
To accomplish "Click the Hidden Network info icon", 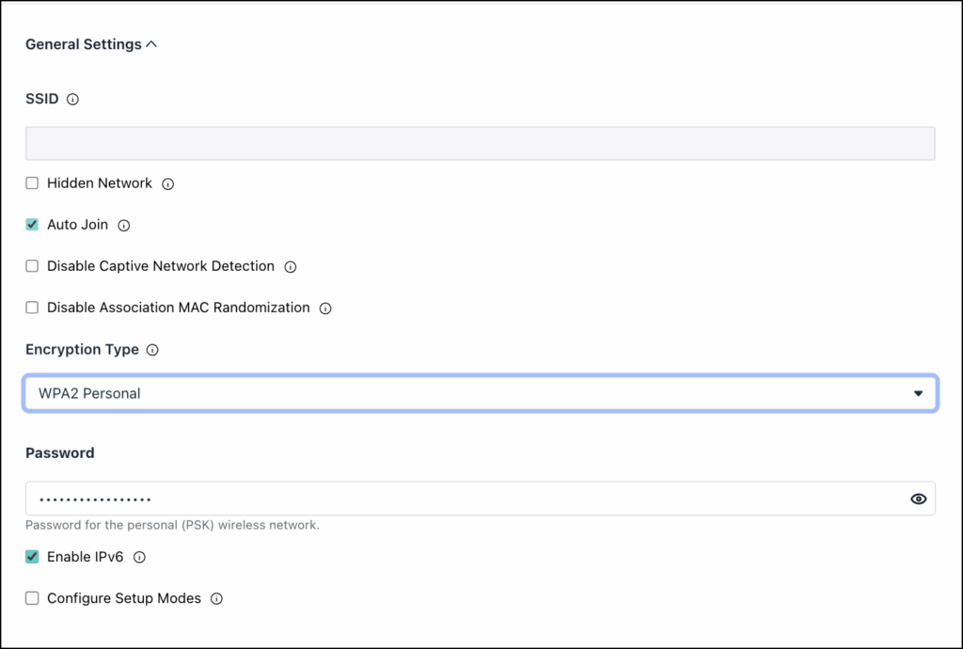I will coord(167,184).
